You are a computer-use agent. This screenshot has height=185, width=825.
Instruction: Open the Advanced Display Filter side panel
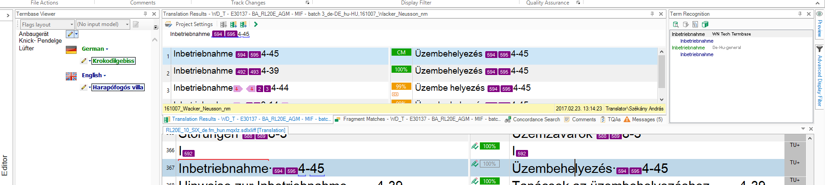point(820,76)
